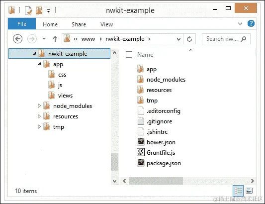Sort files by Name column header

[145, 54]
